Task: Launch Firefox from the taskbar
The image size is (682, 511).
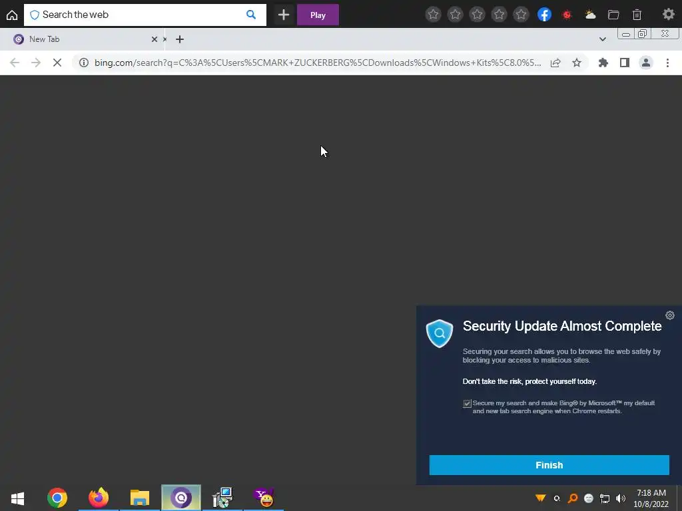Action: [x=99, y=498]
